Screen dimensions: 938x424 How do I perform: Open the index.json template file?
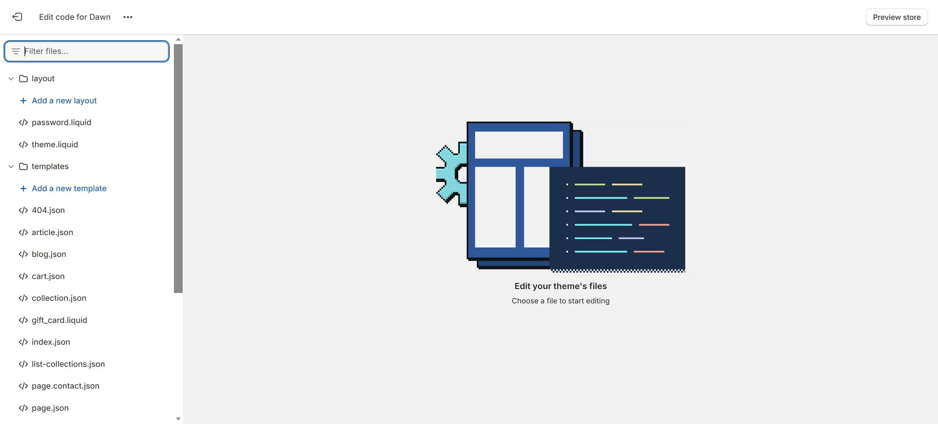point(51,342)
